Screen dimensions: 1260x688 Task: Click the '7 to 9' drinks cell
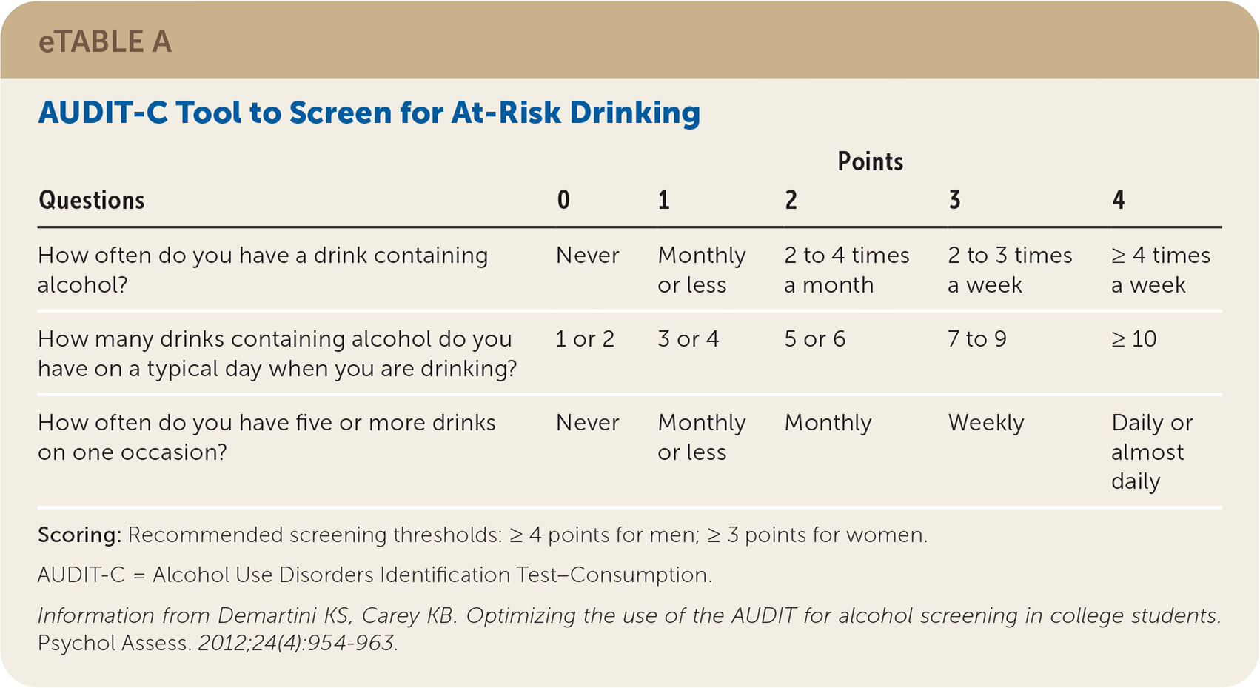point(976,339)
